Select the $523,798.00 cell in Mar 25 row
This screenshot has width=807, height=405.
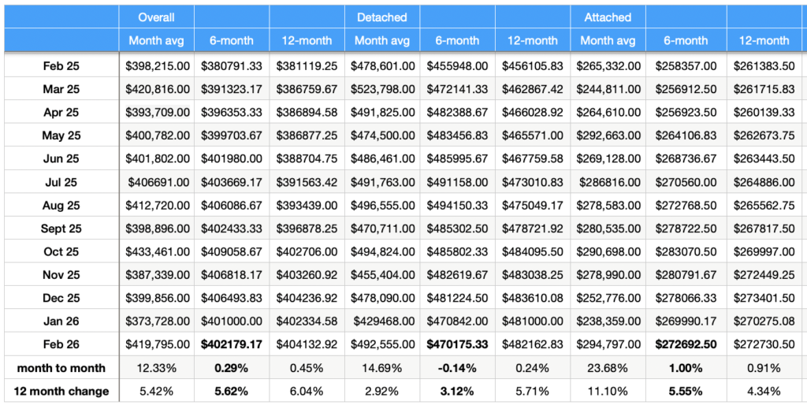[382, 89]
